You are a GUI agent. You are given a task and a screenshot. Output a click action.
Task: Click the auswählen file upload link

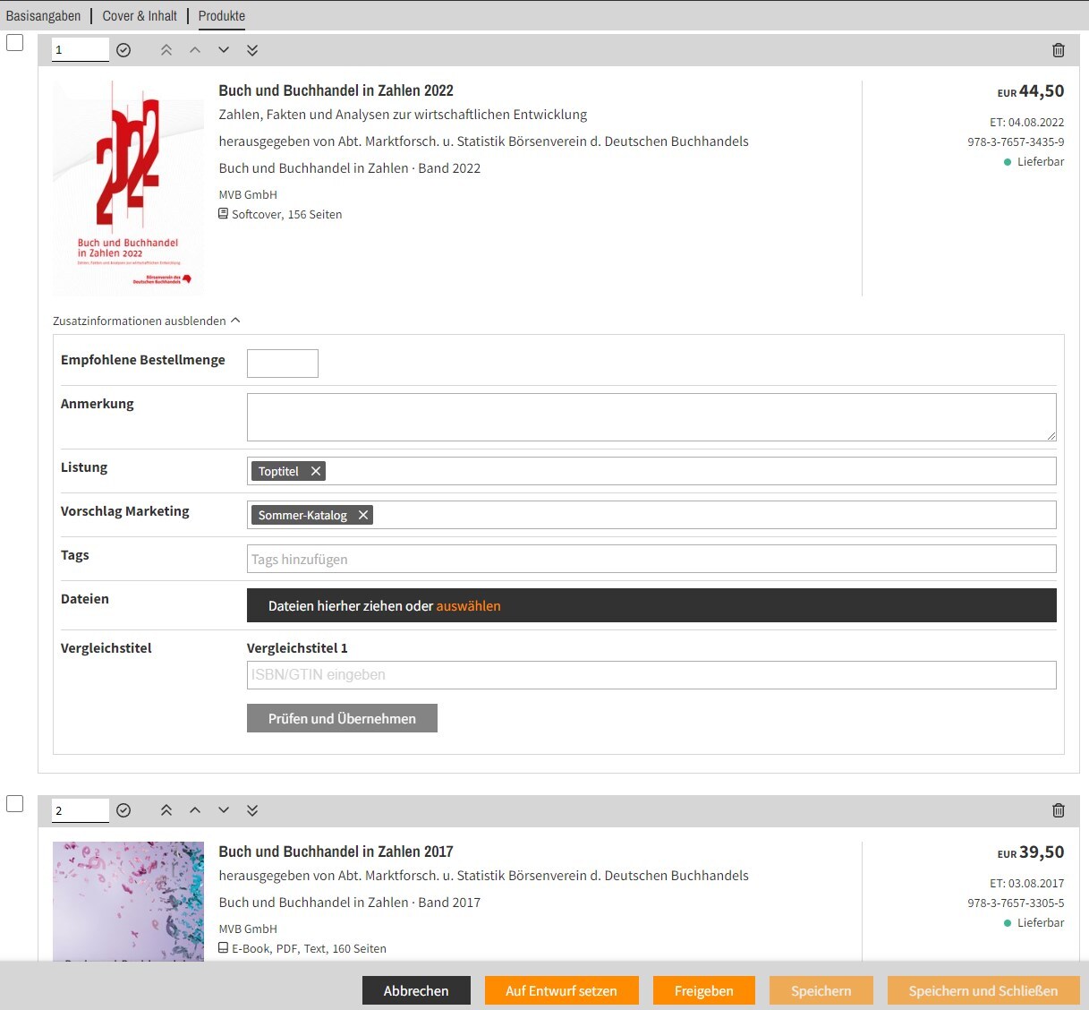click(468, 606)
